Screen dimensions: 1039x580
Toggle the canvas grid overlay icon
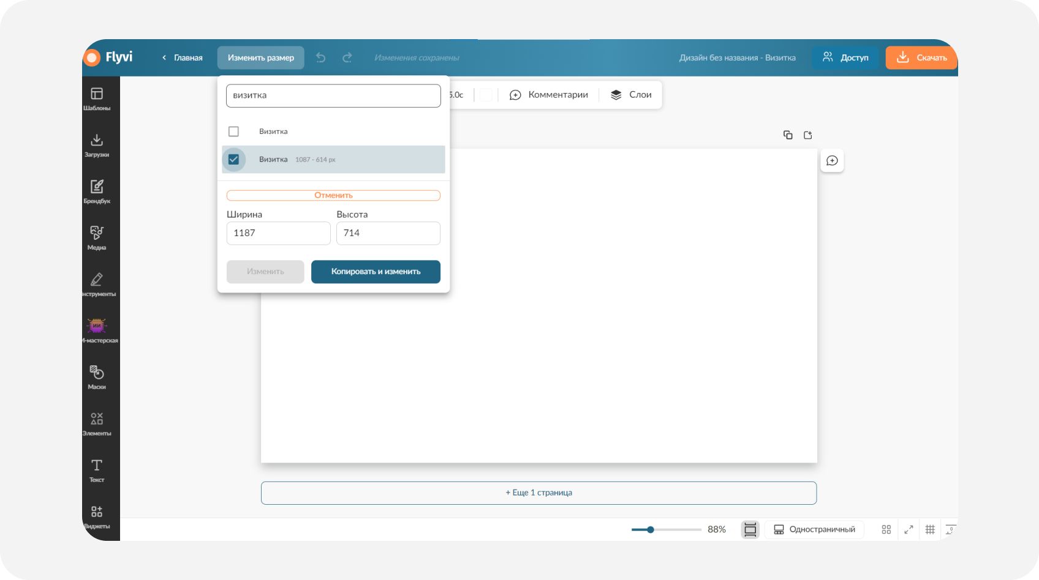tap(930, 529)
